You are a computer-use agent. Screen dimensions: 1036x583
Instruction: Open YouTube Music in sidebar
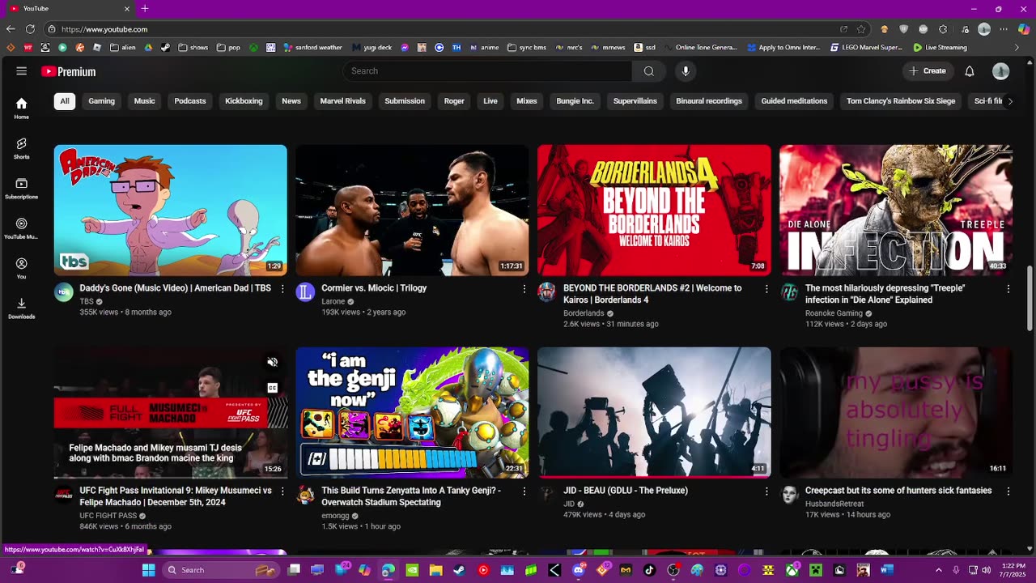click(22, 228)
